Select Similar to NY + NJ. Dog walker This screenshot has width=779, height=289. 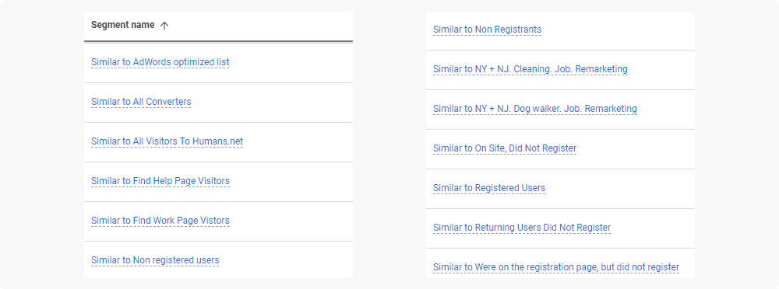(x=535, y=109)
